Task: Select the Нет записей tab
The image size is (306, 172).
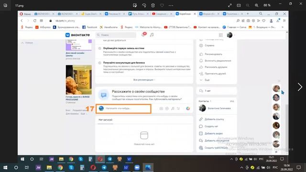Action: (x=105, y=120)
